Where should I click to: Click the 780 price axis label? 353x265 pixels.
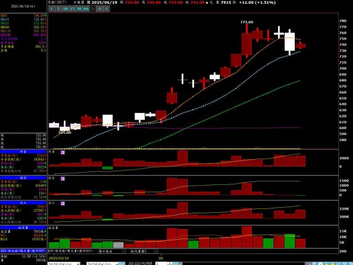pos(343,21)
